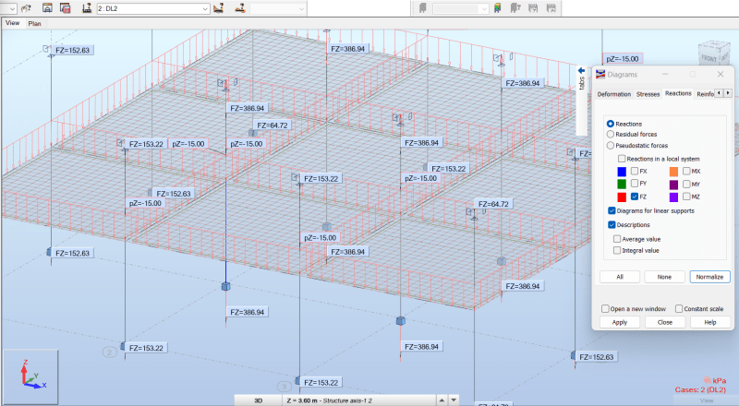The width and height of the screenshot is (739, 406).
Task: Check the MZ moment checkbox
Action: [686, 197]
